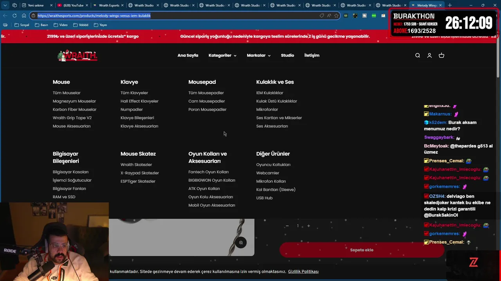Open the Gizlilik Politikası link
Viewport: 501px width, 281px height.
point(303,272)
